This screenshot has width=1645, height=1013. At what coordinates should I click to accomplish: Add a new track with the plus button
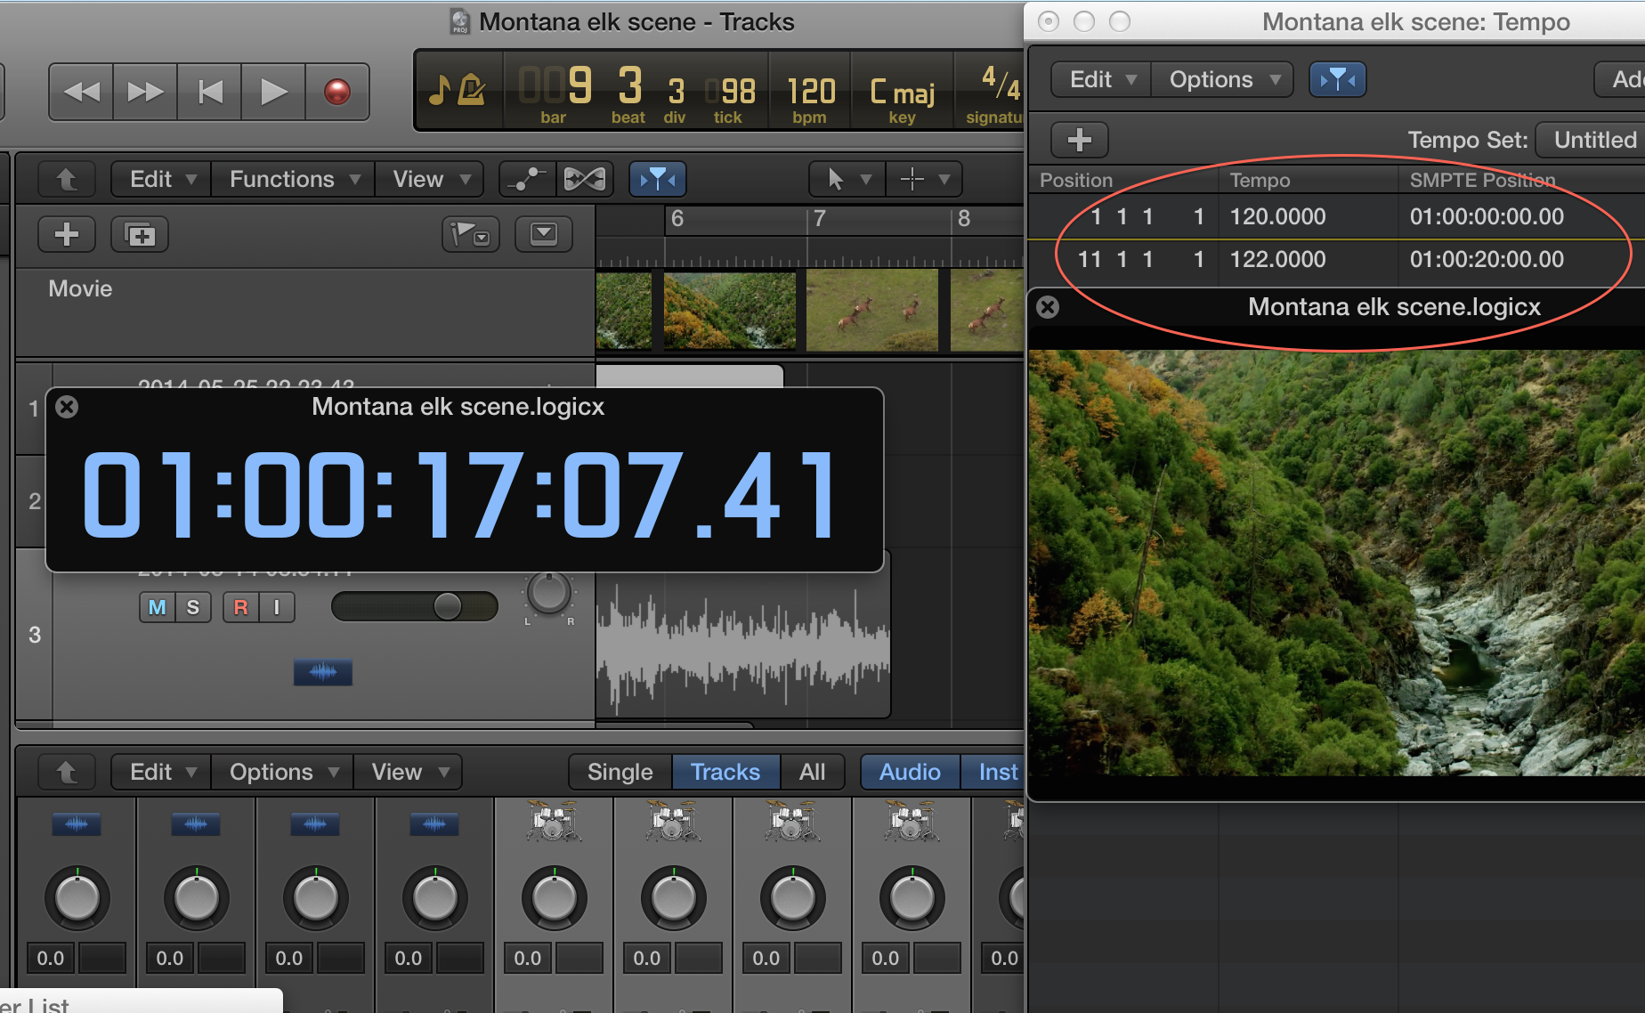(67, 235)
